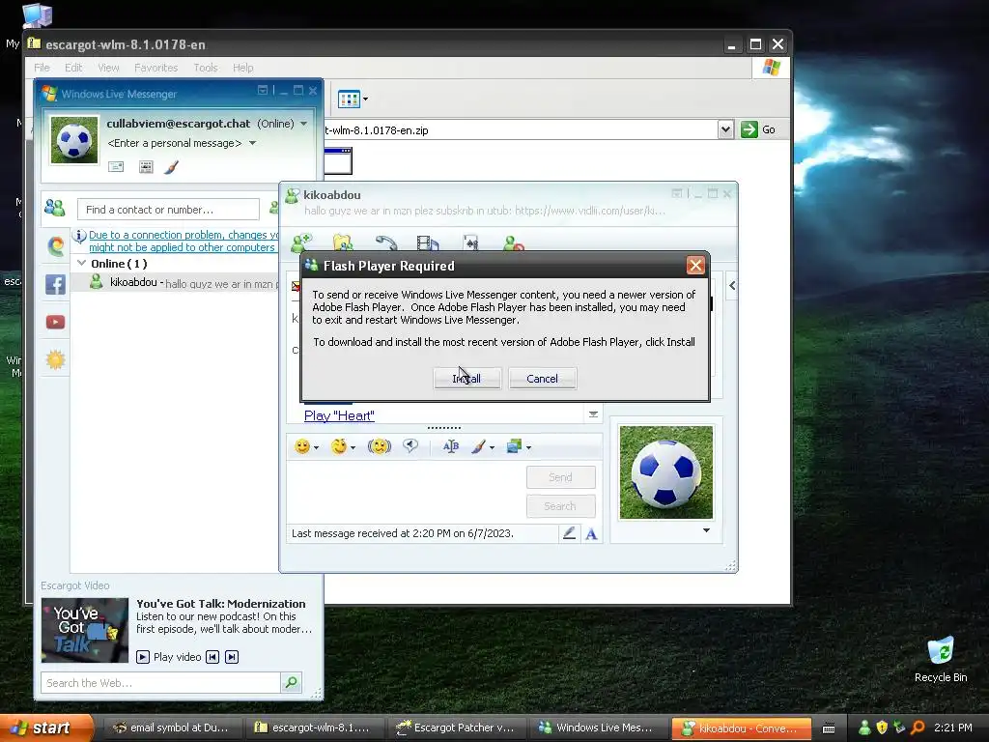Screen dimensions: 989x742
Task: Open the Online status dropdown in Messenger
Action: coord(304,124)
